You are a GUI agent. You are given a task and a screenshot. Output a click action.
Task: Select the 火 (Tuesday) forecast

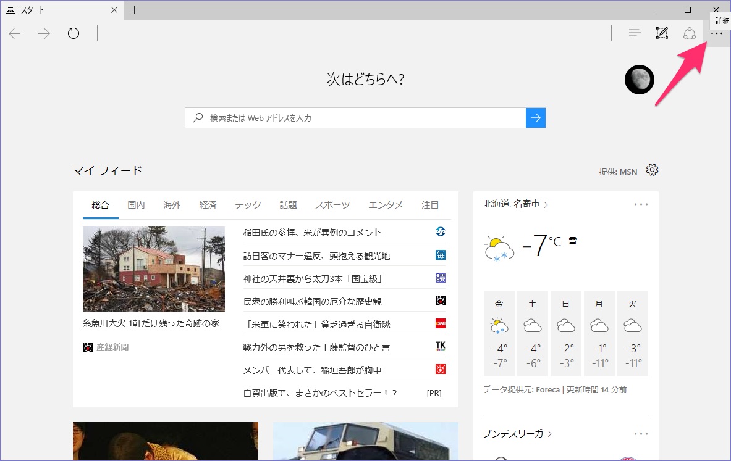[633, 333]
